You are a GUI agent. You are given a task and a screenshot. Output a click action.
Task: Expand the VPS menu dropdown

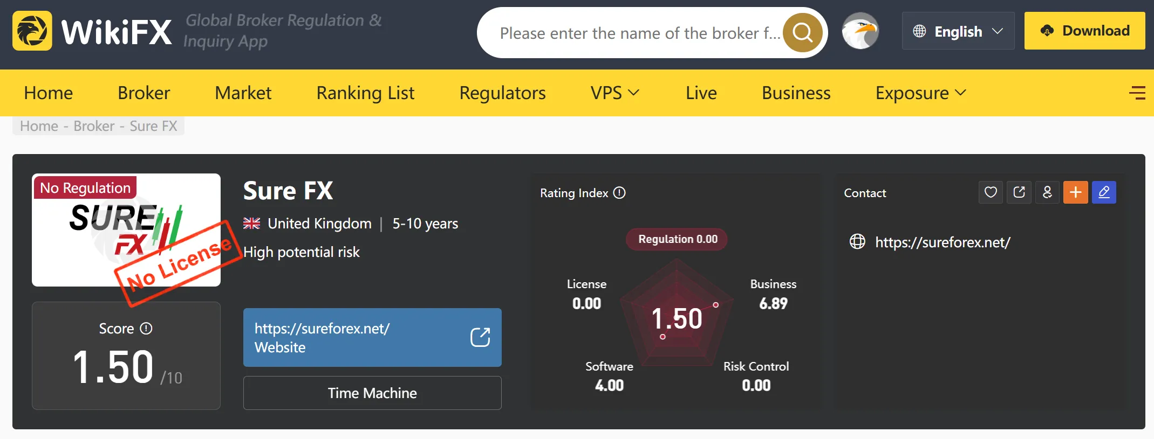tap(615, 93)
